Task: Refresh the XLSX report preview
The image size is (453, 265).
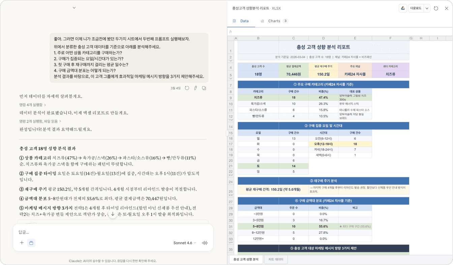Action: point(437,8)
